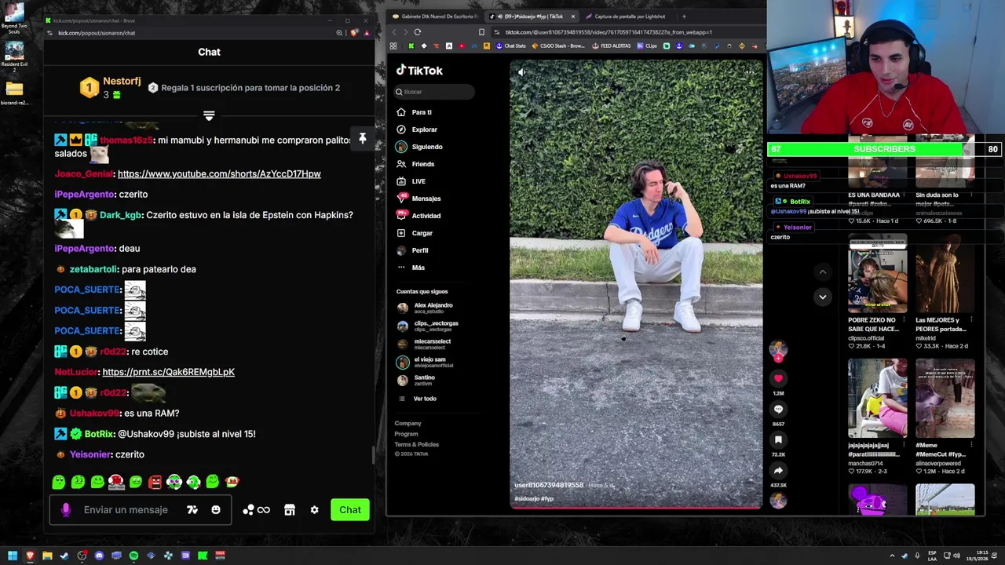1005x565 pixels.
Task: Expand followed accounts with Ver todo
Action: point(425,399)
